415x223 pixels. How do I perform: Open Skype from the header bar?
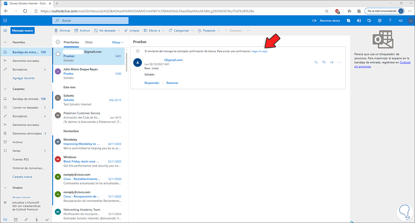point(349,20)
